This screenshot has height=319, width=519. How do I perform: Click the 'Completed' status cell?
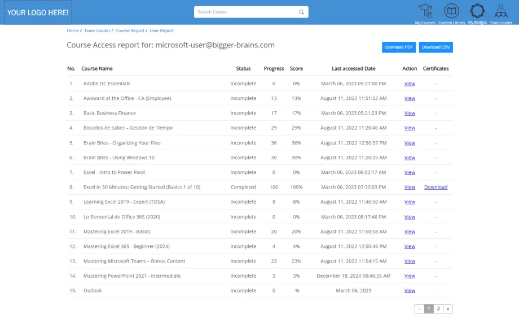243,187
